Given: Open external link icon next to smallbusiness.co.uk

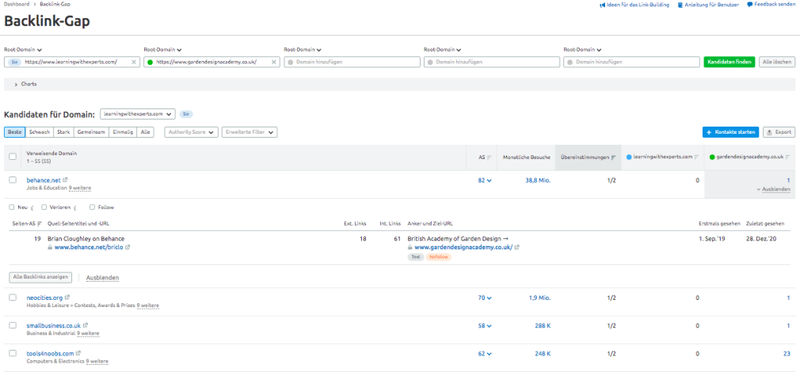Looking at the screenshot, I should [x=86, y=325].
